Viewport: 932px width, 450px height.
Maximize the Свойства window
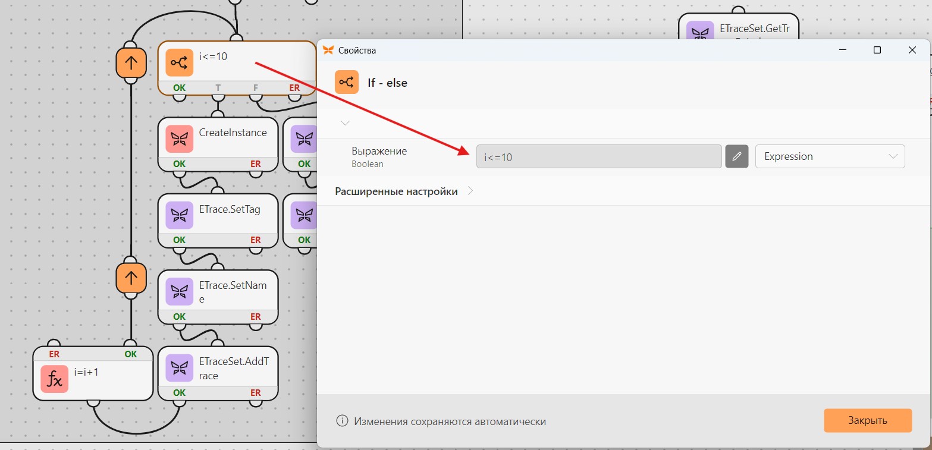(x=877, y=50)
